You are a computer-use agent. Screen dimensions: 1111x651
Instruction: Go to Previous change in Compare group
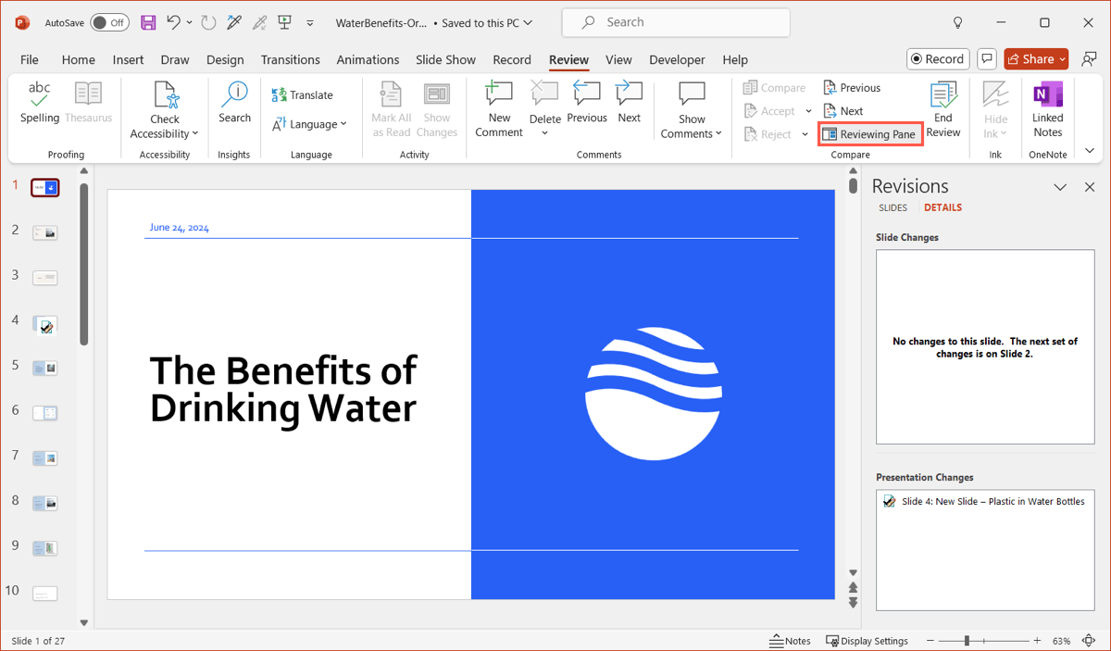pos(852,88)
